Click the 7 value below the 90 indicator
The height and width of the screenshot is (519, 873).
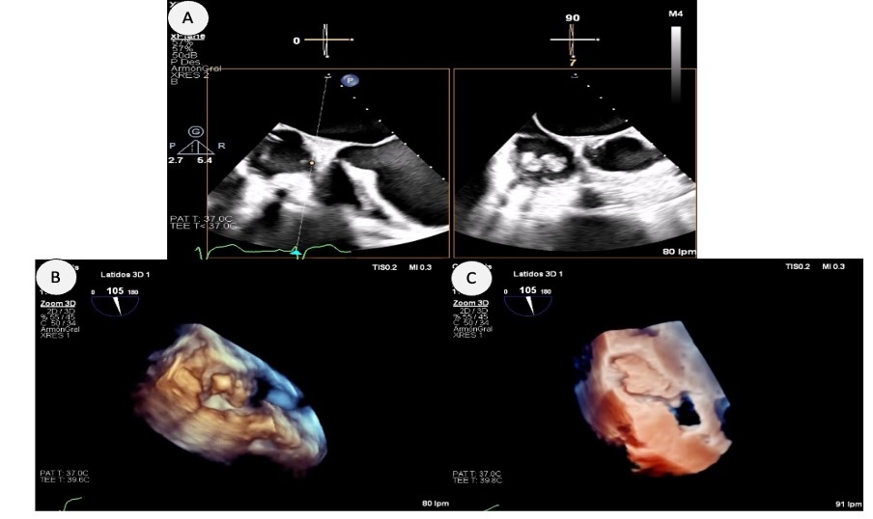[x=572, y=63]
